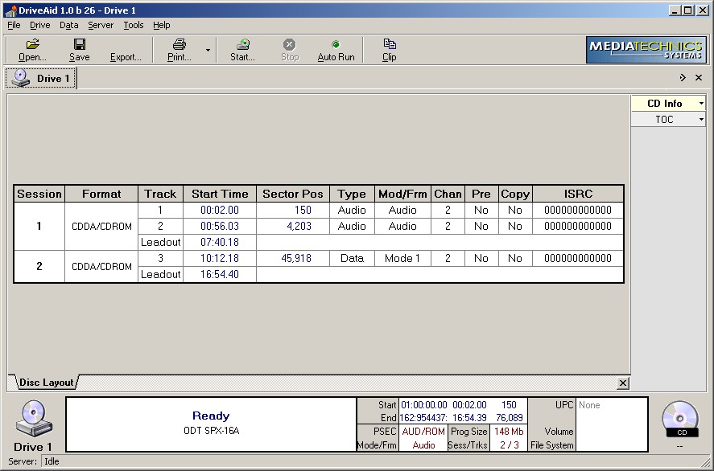Click the Print toolbar icon

(179, 45)
